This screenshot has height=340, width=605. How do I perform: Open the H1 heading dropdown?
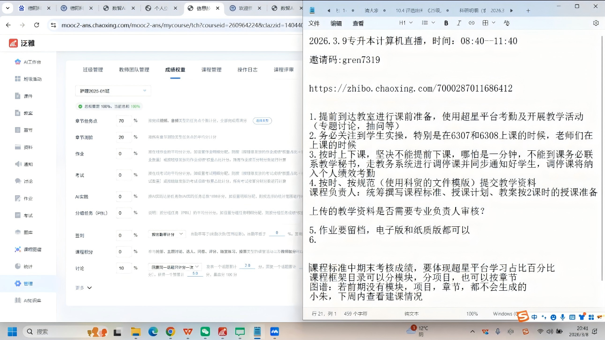[x=405, y=23]
